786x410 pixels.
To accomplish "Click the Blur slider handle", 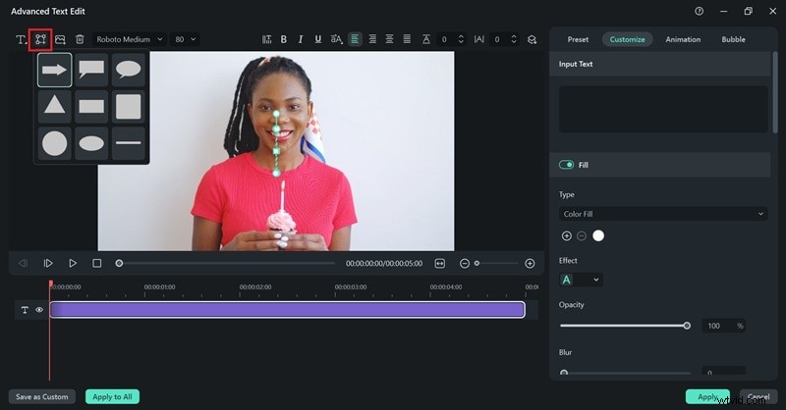I will 564,373.
